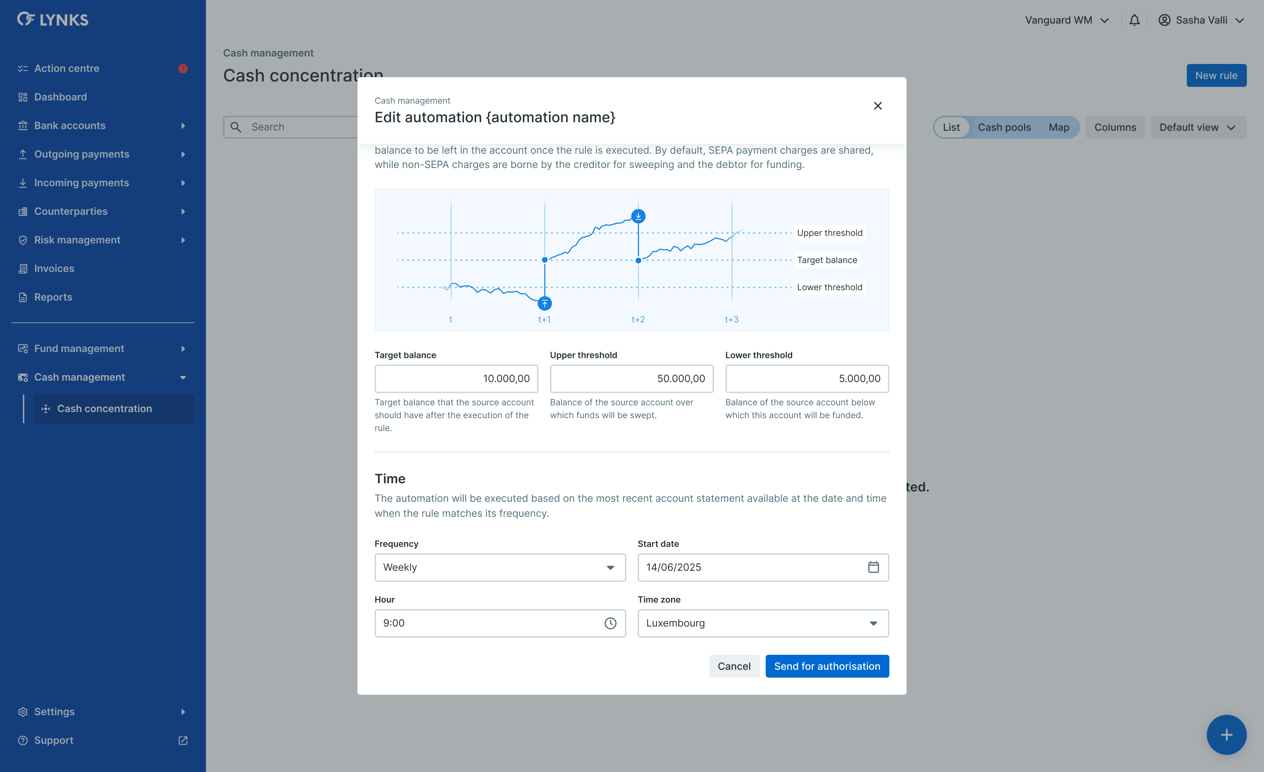Switch to the Map view
Image resolution: width=1264 pixels, height=772 pixels.
coord(1058,127)
